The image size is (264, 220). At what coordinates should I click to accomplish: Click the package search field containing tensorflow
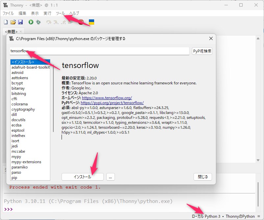[99, 51]
